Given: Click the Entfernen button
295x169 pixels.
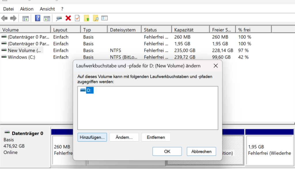Looking at the screenshot, I should [x=156, y=137].
